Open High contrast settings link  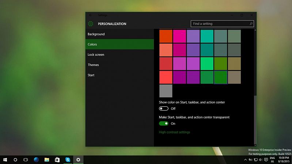point(174,132)
